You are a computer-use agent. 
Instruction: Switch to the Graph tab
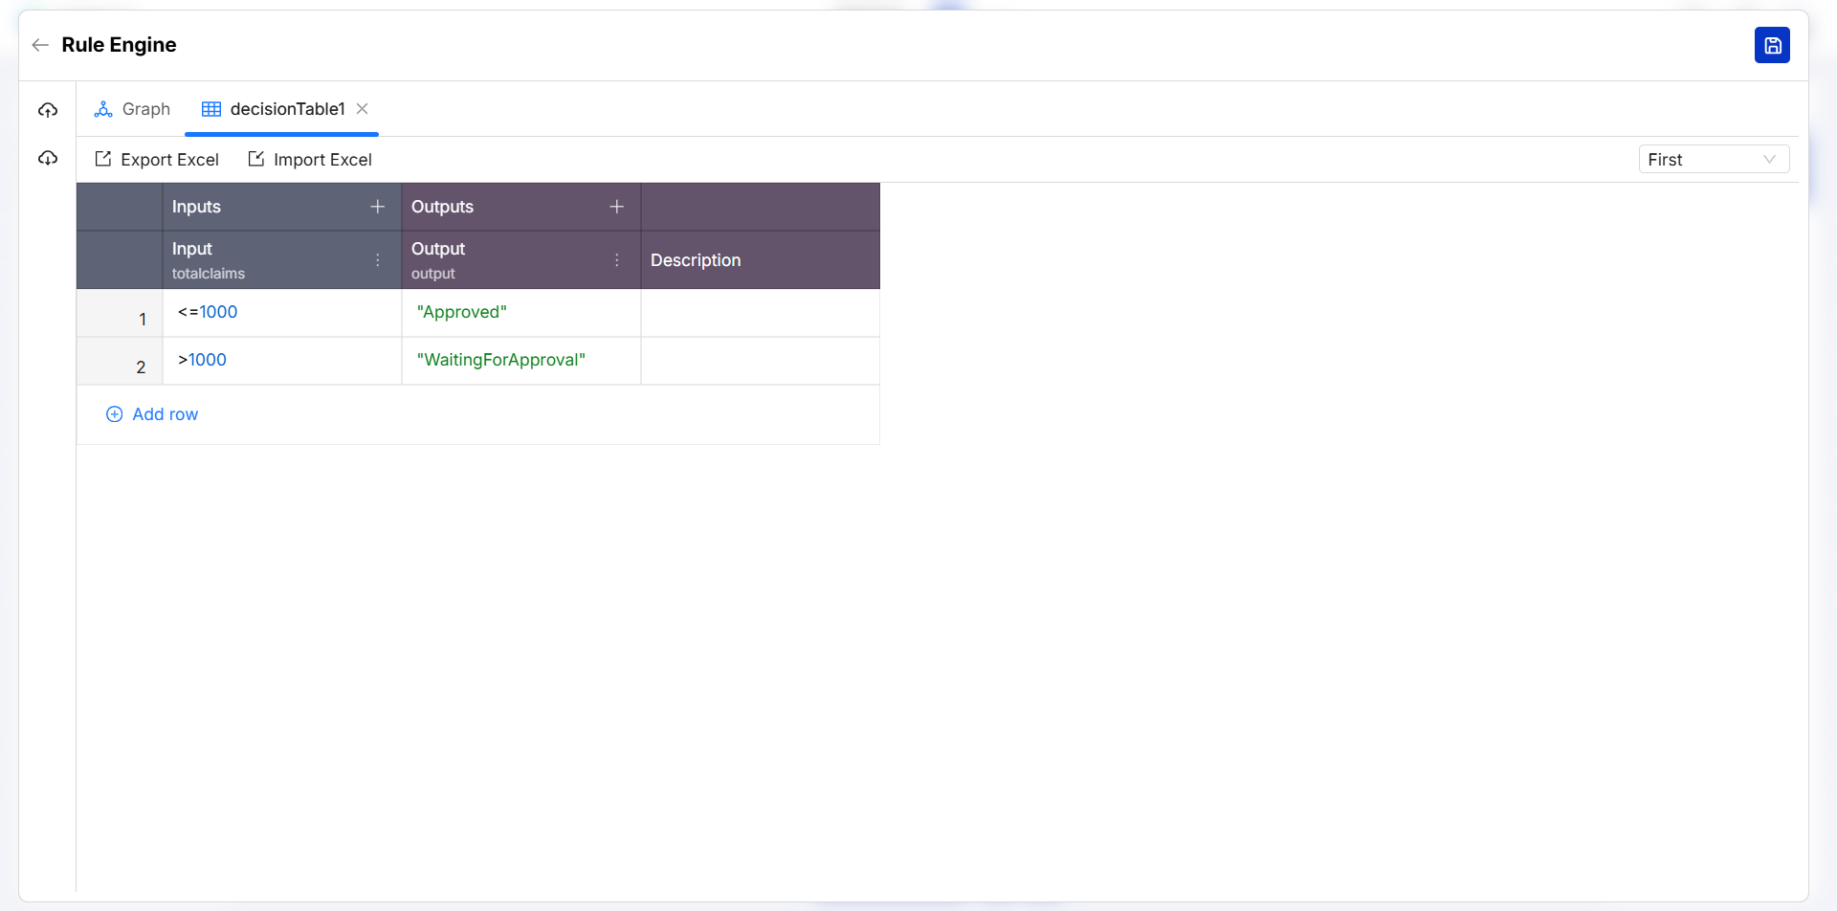tap(133, 109)
